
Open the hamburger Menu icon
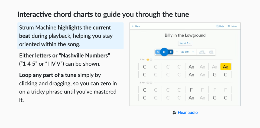tap(229, 26)
